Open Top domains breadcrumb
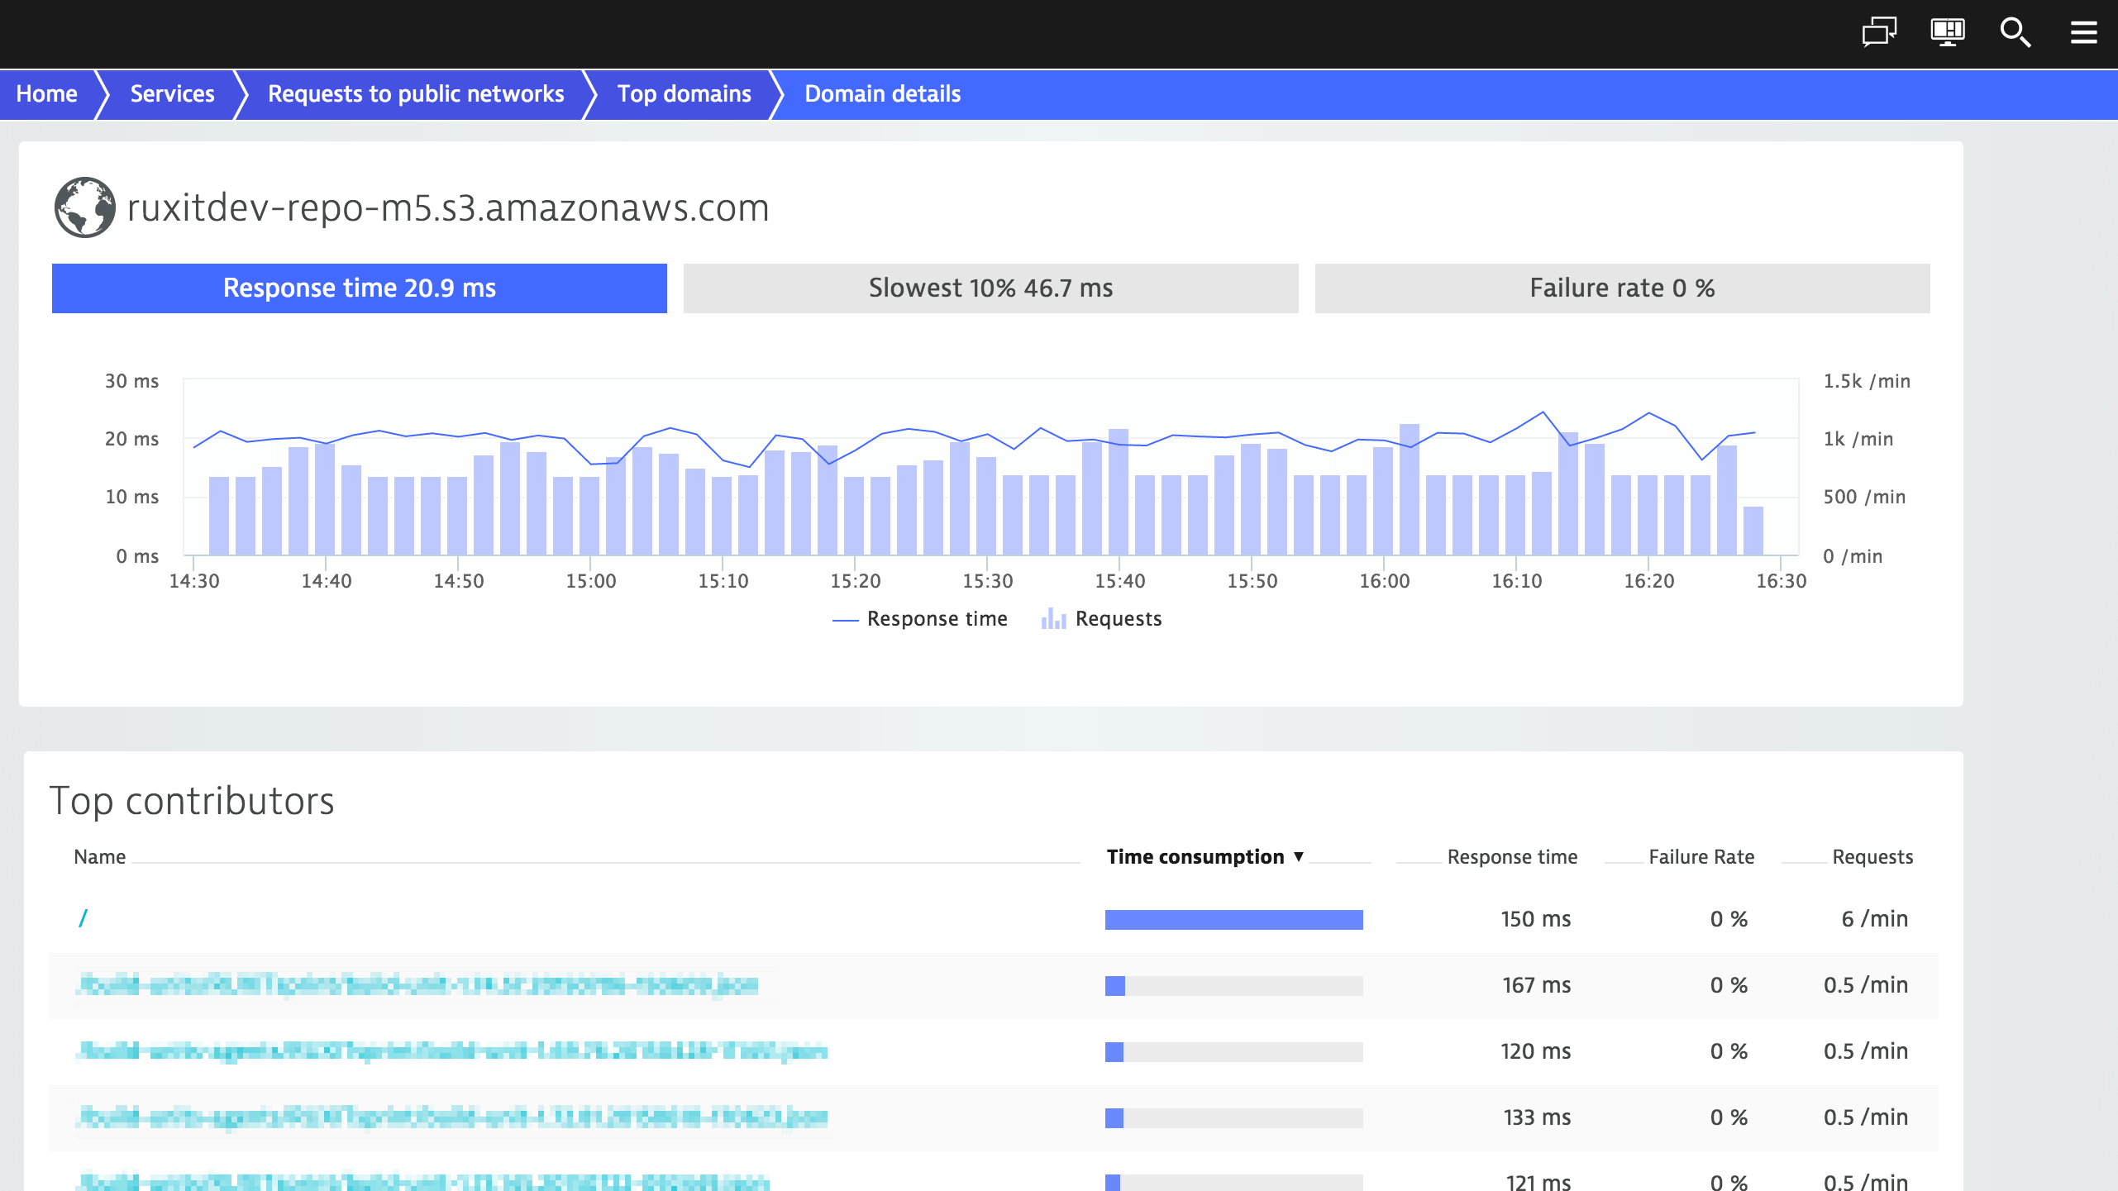The image size is (2118, 1191). pos(685,94)
